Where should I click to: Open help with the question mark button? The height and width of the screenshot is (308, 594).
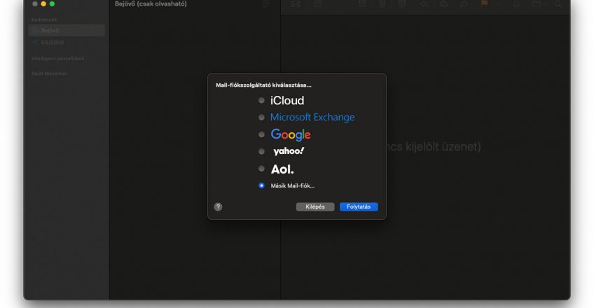point(218,206)
